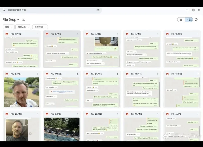Open Drive settings gear
This screenshot has height=147, width=203.
point(193,10)
